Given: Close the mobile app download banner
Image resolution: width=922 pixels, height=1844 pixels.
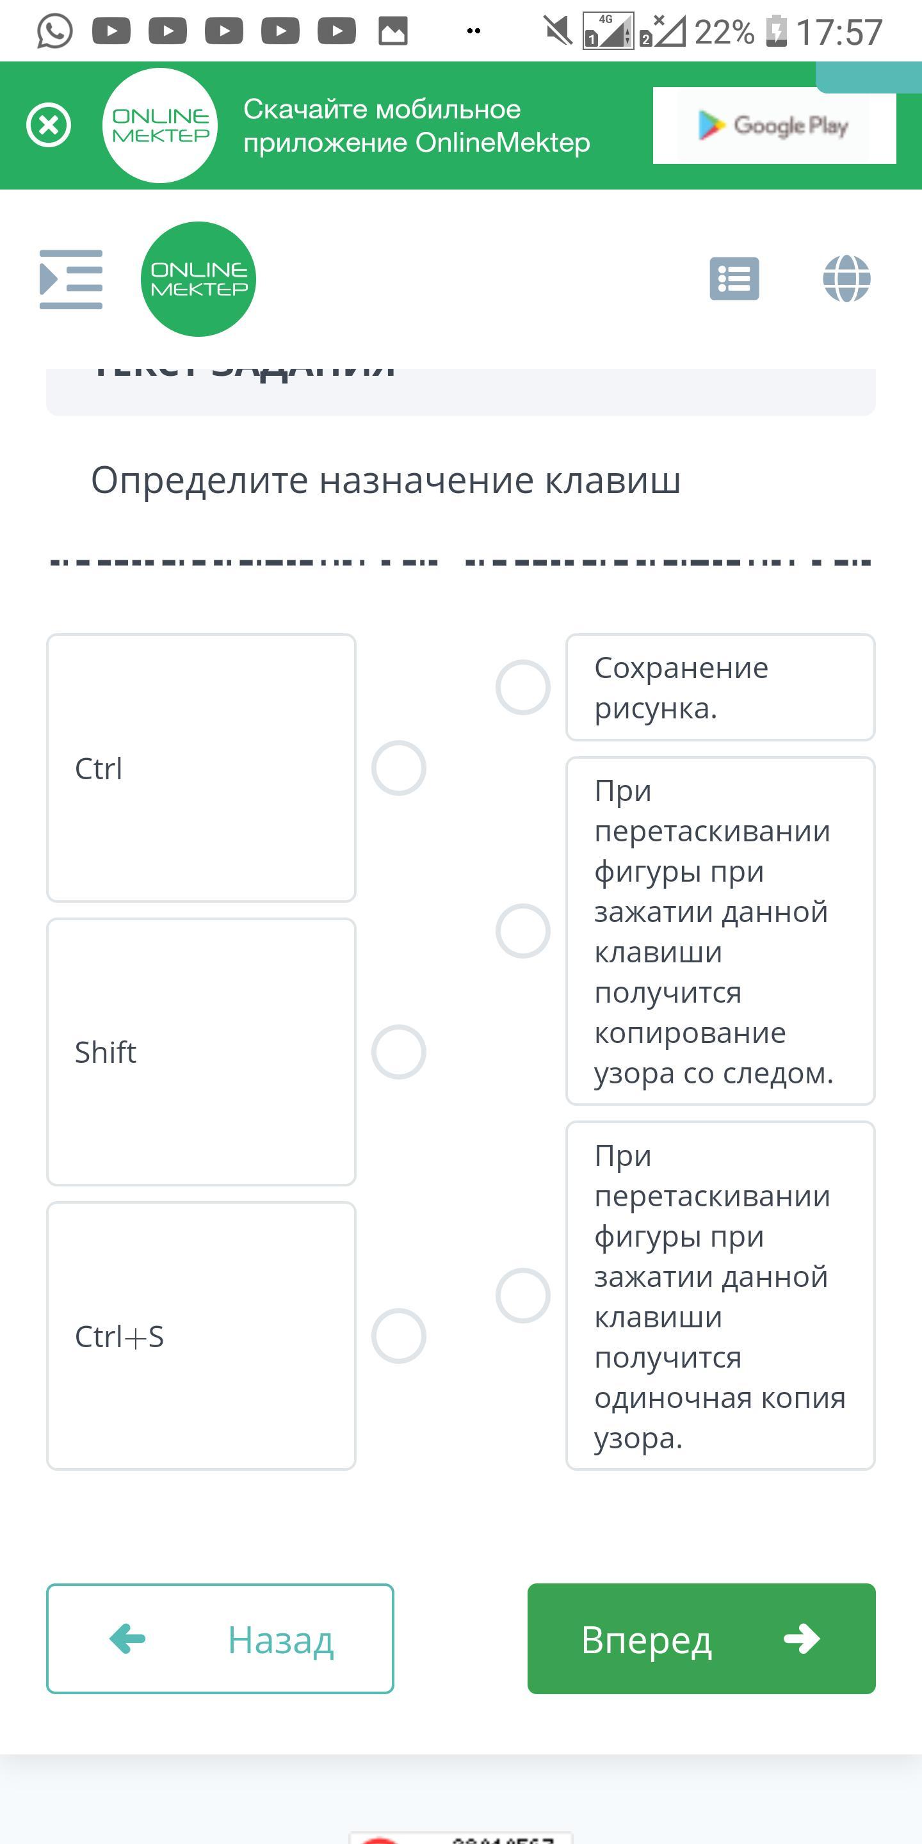Looking at the screenshot, I should pos(49,125).
